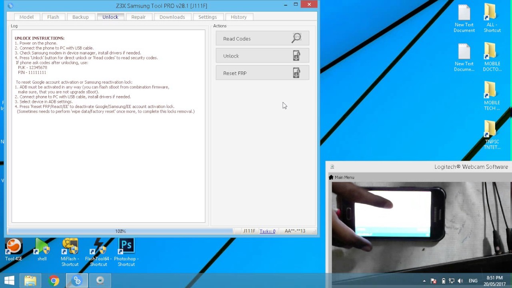This screenshot has width=512, height=288.
Task: Maximize the Z3X Samsung Tool window
Action: (296, 5)
